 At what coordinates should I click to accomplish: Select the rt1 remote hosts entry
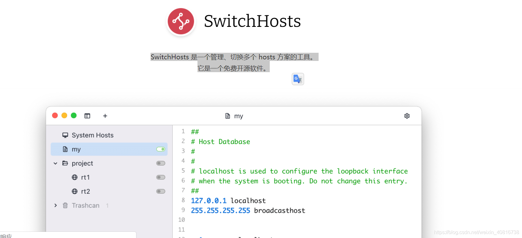[x=109, y=177]
